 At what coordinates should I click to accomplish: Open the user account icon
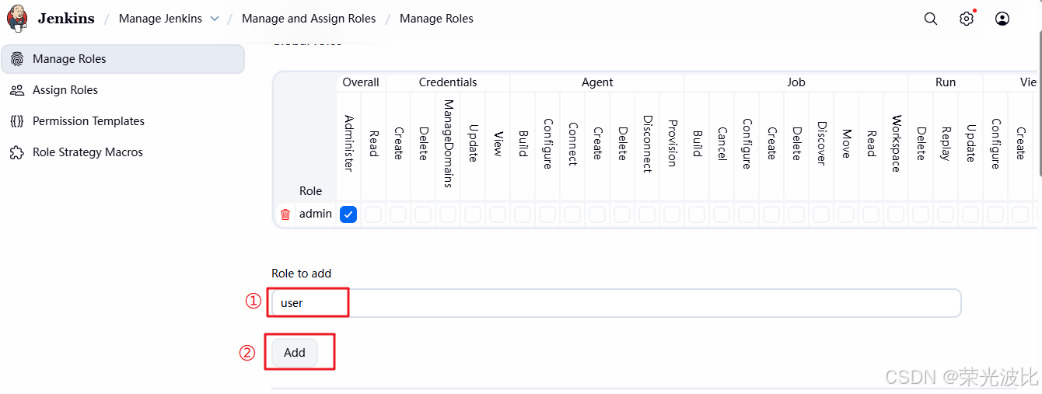tap(1003, 19)
